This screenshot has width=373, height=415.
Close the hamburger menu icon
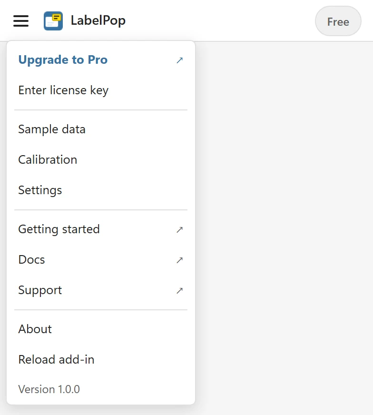point(21,21)
